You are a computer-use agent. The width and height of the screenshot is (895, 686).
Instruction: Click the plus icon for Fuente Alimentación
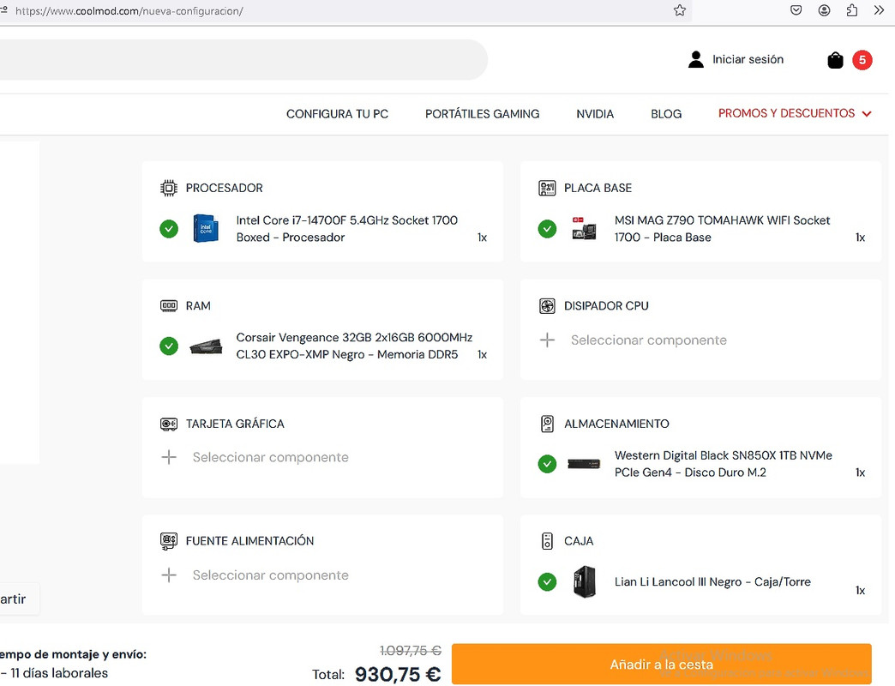(169, 575)
